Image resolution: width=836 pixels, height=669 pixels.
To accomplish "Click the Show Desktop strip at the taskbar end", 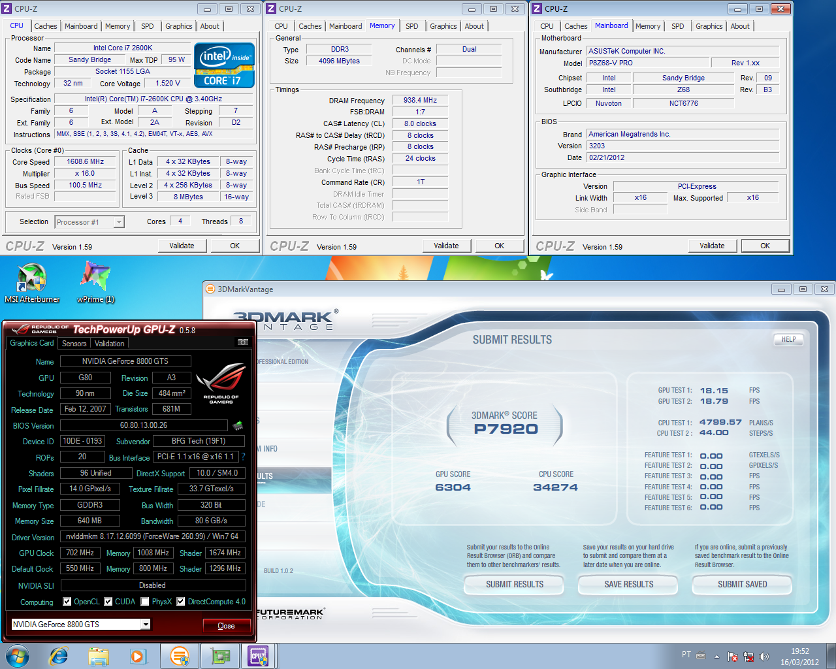I will pyautogui.click(x=831, y=656).
